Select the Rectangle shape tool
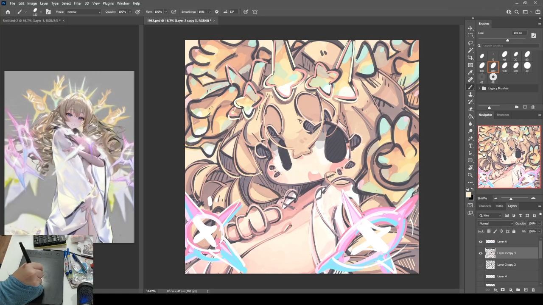The width and height of the screenshot is (543, 305). click(470, 160)
